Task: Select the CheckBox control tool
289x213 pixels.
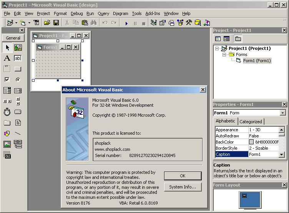Action: [x=7, y=80]
